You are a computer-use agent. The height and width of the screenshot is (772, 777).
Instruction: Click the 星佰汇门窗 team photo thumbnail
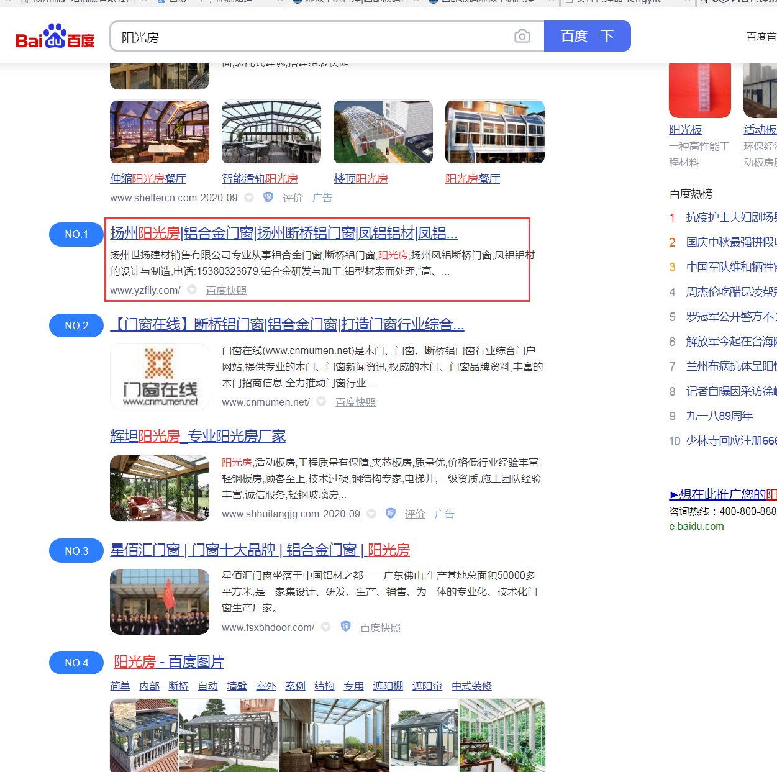(160, 602)
